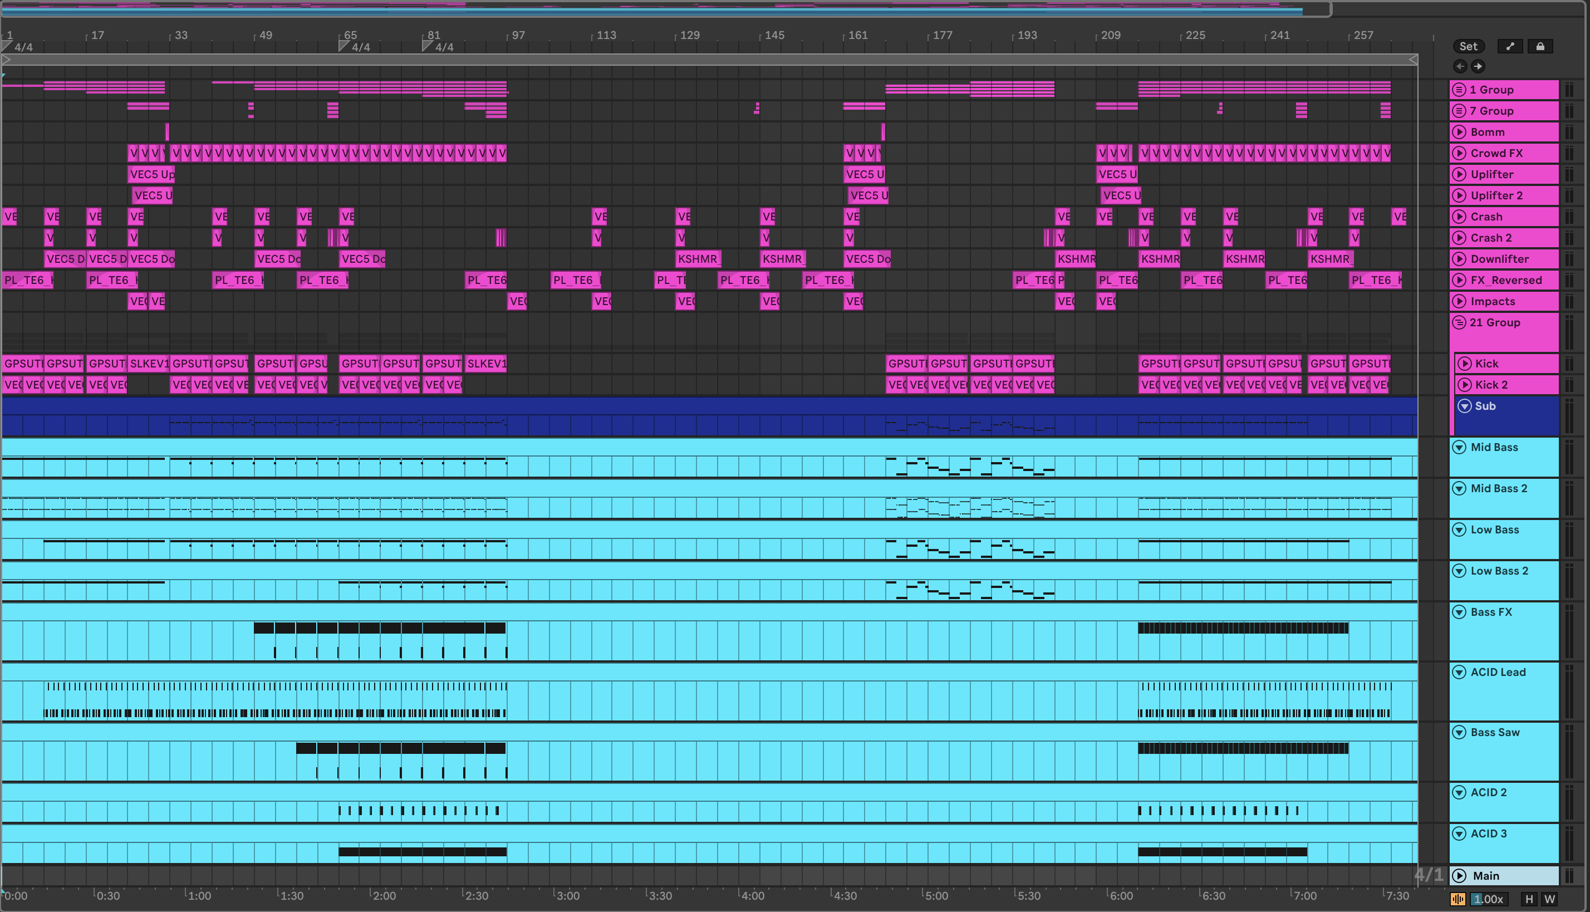Click Crowd FX track unfold icon
1590x912 pixels.
point(1459,154)
